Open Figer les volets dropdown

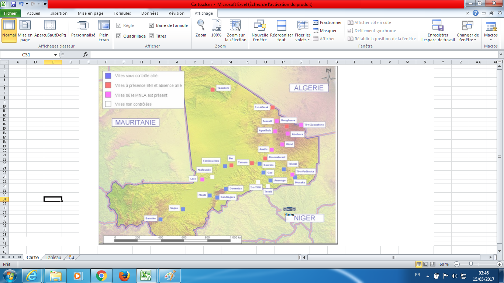(303, 31)
